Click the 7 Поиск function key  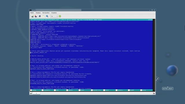pos(110,90)
